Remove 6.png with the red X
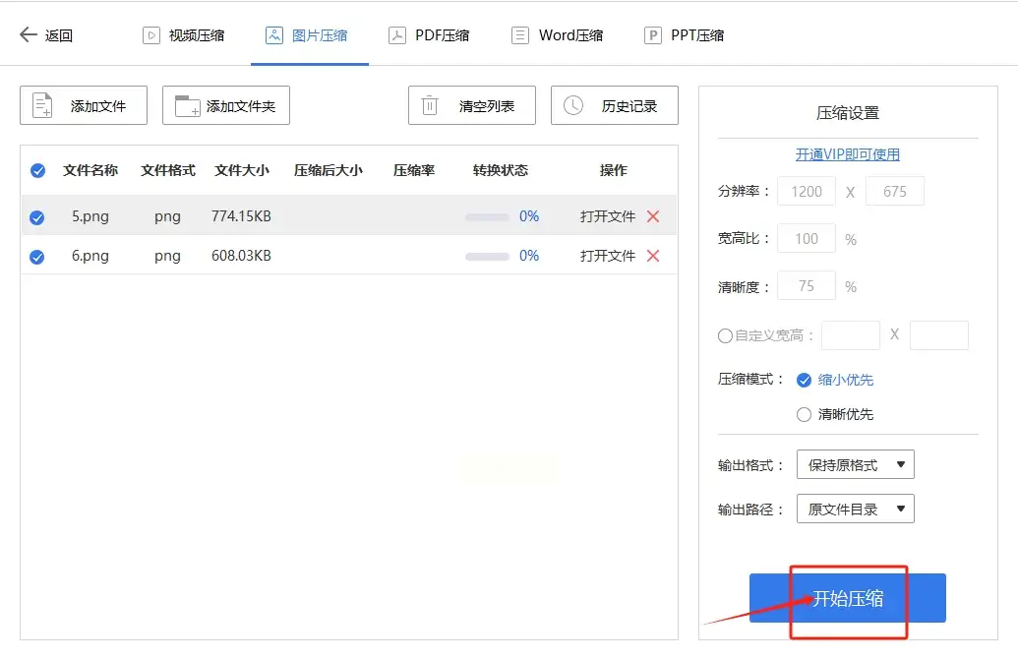The height and width of the screenshot is (660, 1018). pyautogui.click(x=653, y=256)
